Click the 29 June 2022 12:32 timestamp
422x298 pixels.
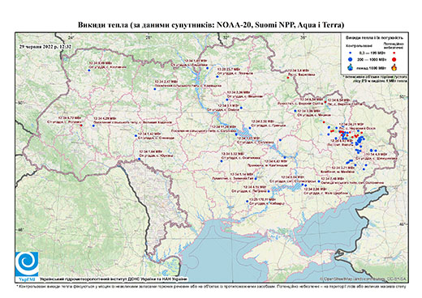[x=45, y=46]
